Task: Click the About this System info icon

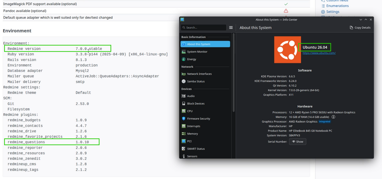Action: click(184, 44)
